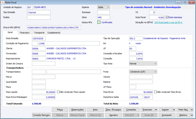Switch to the Transporte tab

(x=39, y=33)
